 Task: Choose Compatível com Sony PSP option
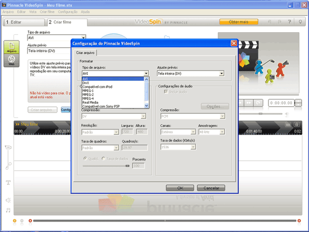(113, 106)
